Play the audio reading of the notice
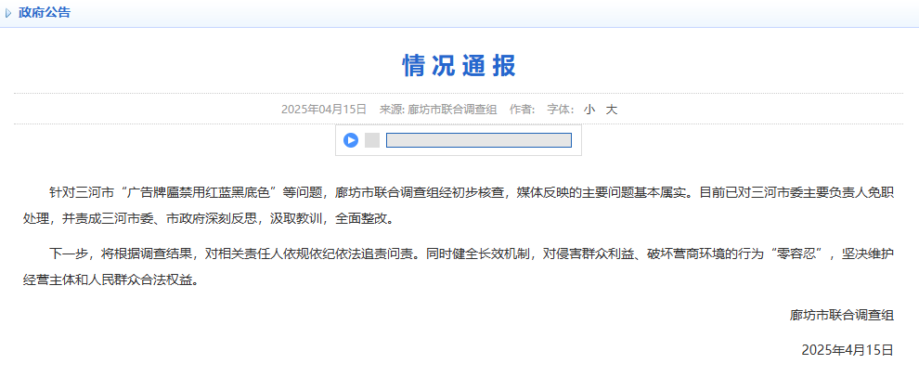 351,140
